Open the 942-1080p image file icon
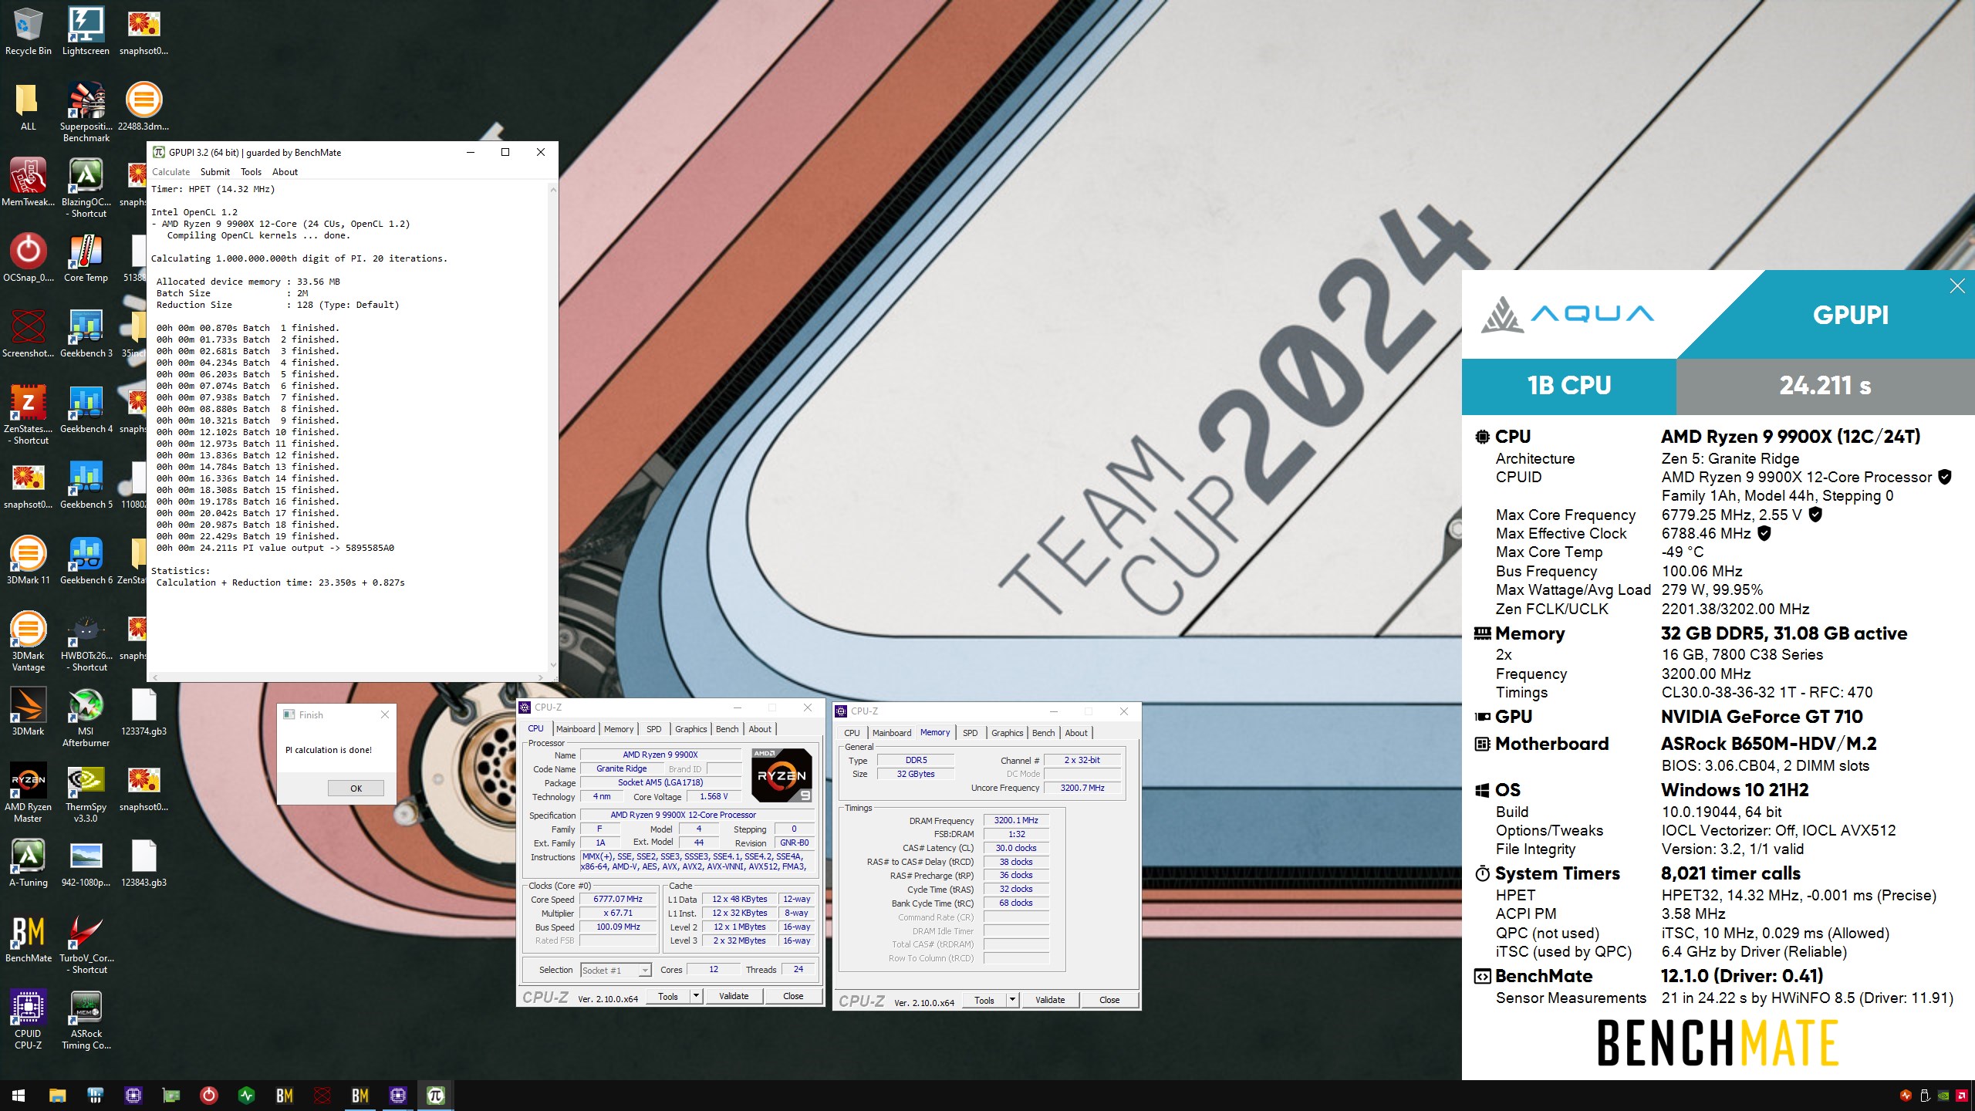The image size is (1975, 1111). 86,863
